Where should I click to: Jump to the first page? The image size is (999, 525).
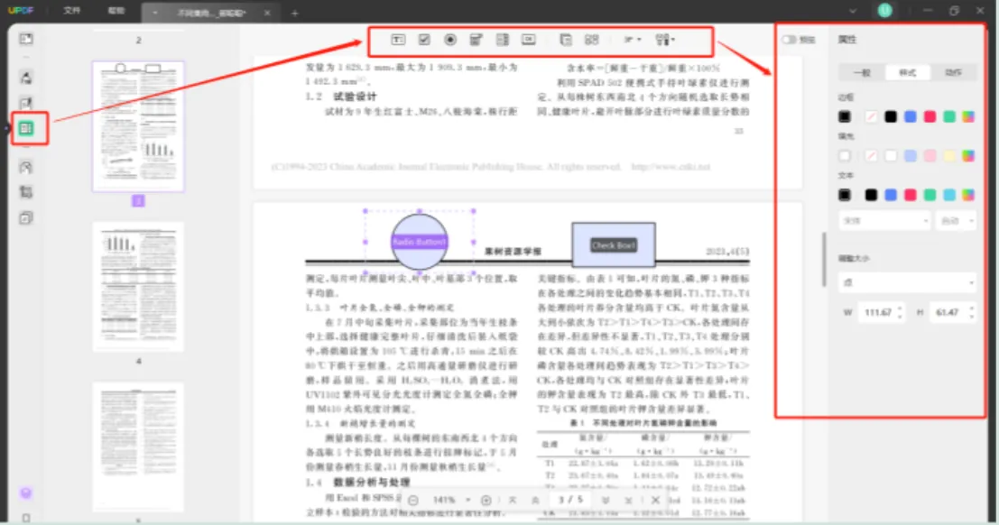(513, 500)
